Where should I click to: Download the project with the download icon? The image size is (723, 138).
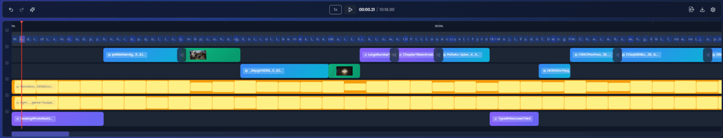coord(702,10)
